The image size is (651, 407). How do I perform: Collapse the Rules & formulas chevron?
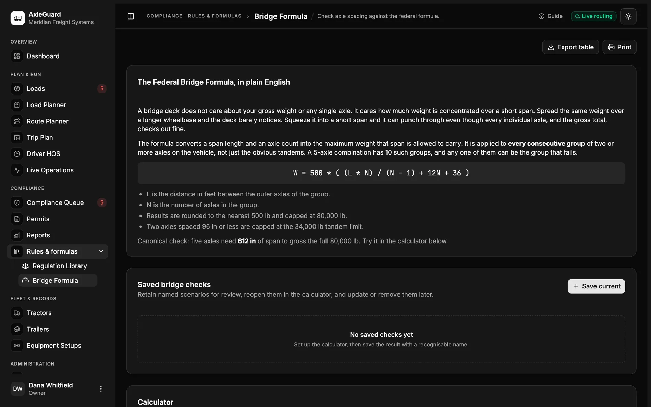[101, 251]
